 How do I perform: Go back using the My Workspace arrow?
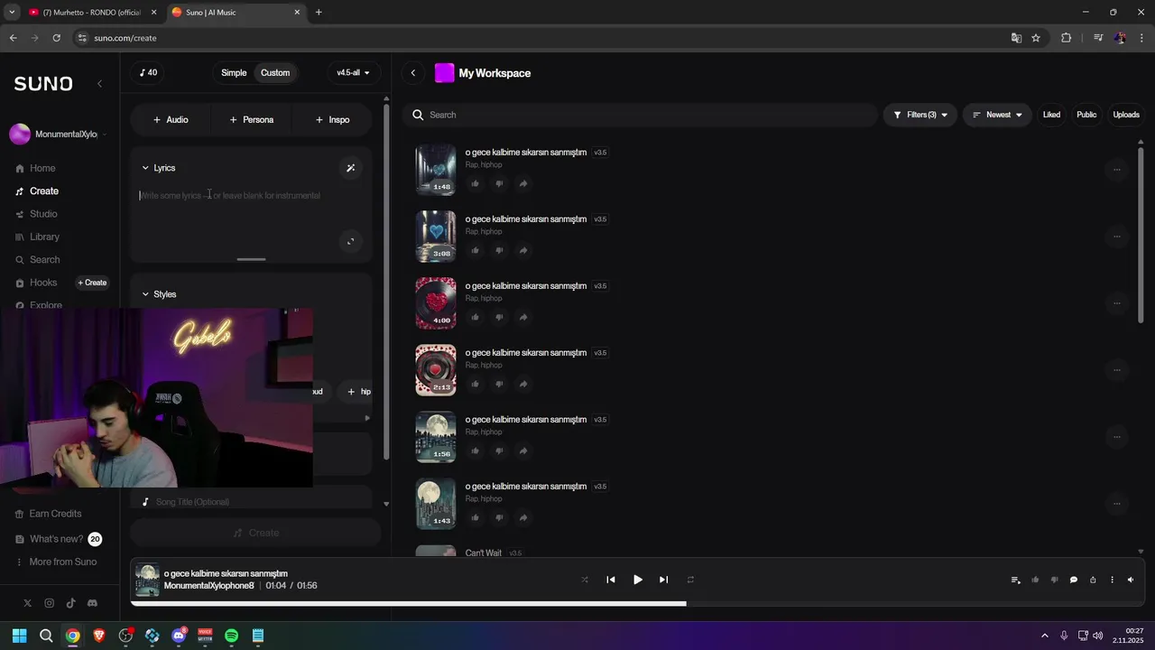click(413, 73)
